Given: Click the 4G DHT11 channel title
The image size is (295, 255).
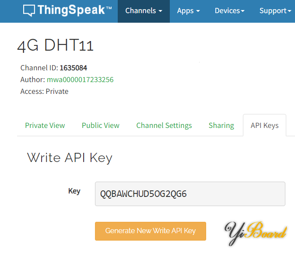Looking at the screenshot, I should pos(55,45).
